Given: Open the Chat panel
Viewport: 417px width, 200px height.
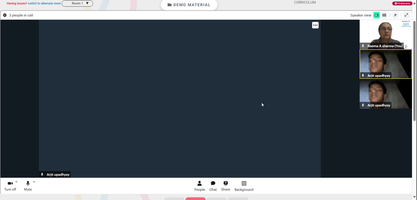Looking at the screenshot, I should point(213,186).
